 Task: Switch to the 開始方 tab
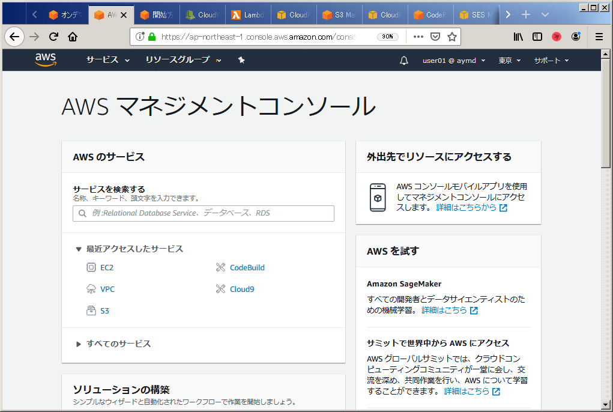pyautogui.click(x=156, y=15)
